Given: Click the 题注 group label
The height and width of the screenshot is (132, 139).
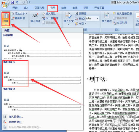Looking at the screenshot, I should (x=117, y=30).
